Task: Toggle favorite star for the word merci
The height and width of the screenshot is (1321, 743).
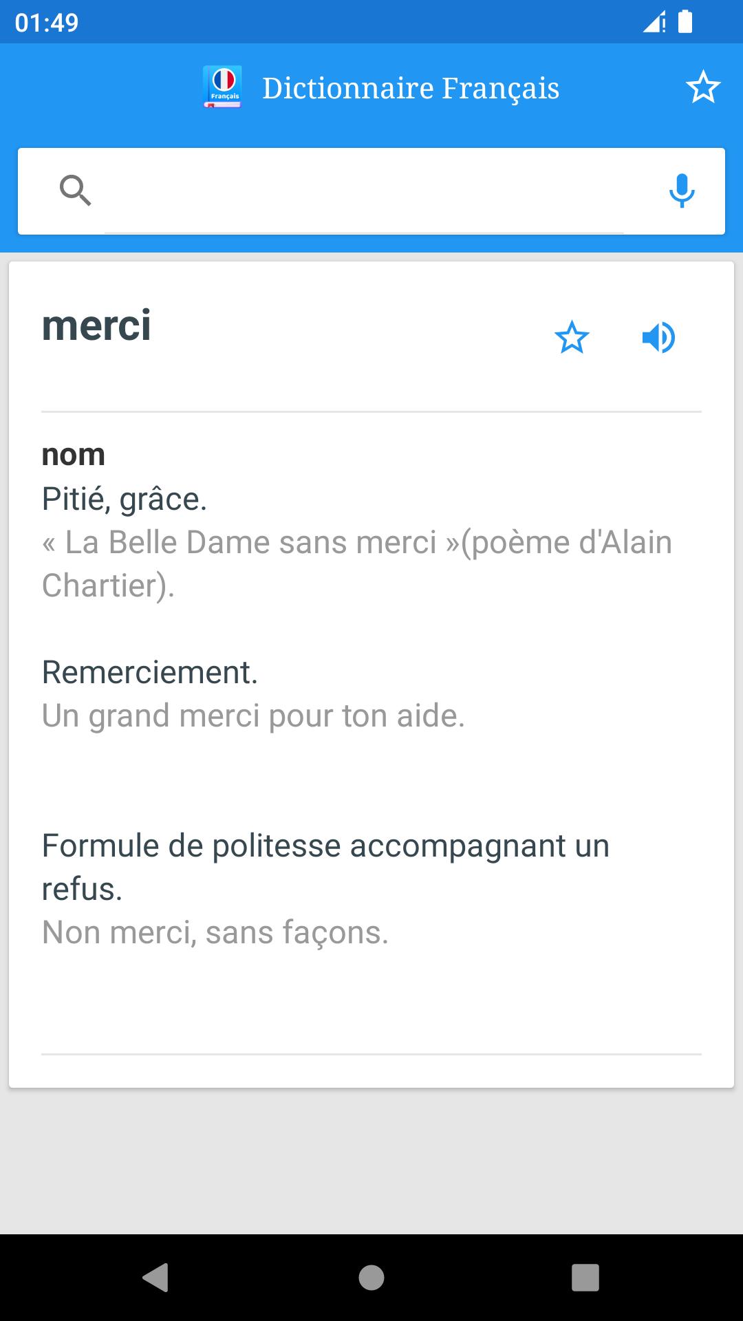Action: [x=572, y=338]
